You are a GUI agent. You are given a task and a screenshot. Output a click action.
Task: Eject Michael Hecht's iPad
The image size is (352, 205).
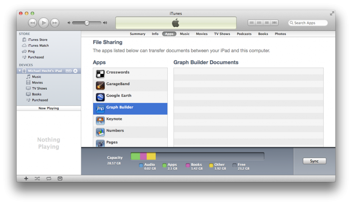[x=75, y=71]
